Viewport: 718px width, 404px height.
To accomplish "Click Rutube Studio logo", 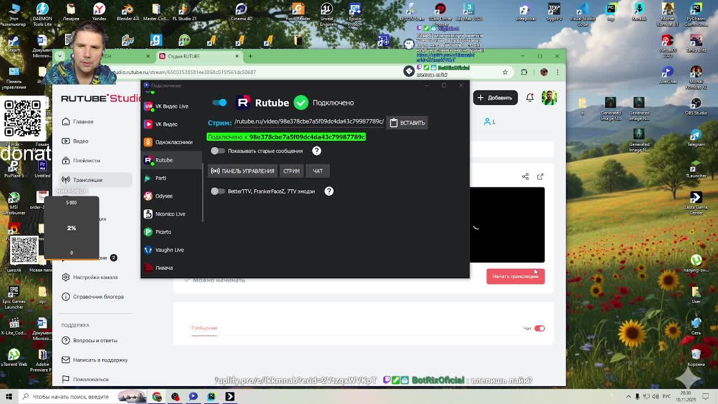I will 100,98.
